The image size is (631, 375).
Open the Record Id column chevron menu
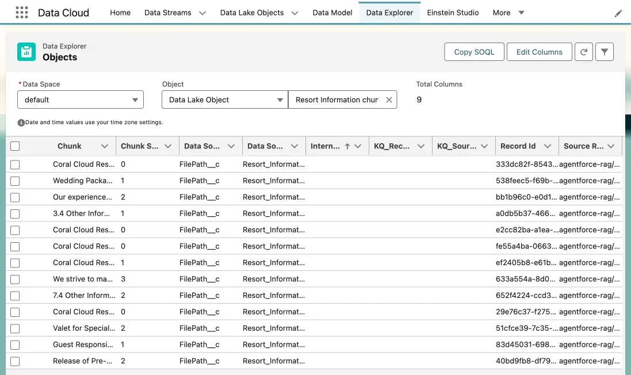(x=548, y=146)
